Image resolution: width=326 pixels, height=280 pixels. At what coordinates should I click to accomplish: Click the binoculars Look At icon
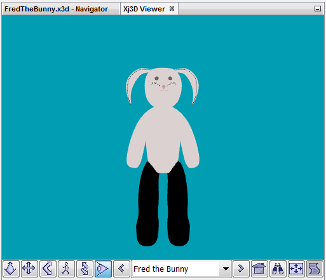pyautogui.click(x=278, y=269)
